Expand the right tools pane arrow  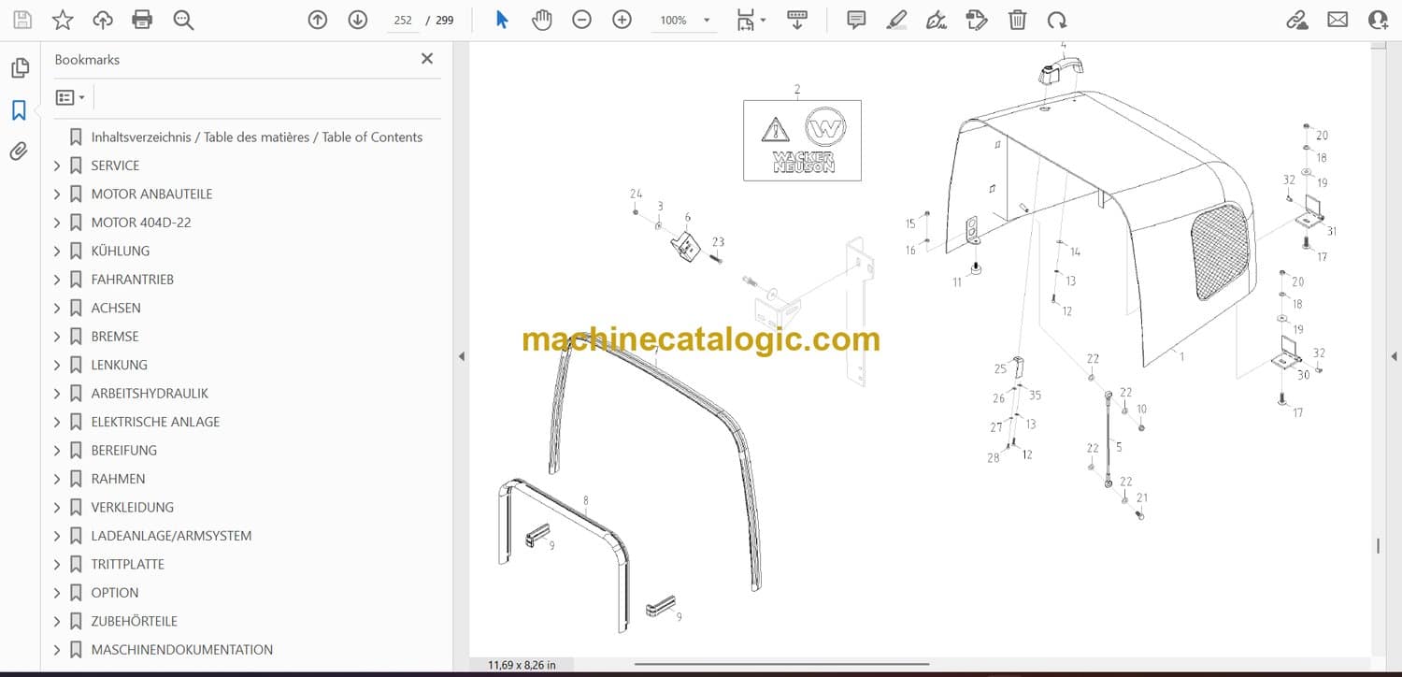1394,356
